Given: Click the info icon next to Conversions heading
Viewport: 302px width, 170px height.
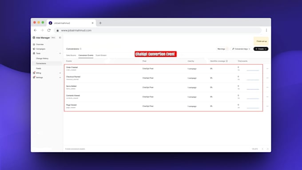Looking at the screenshot, I should tap(81, 49).
